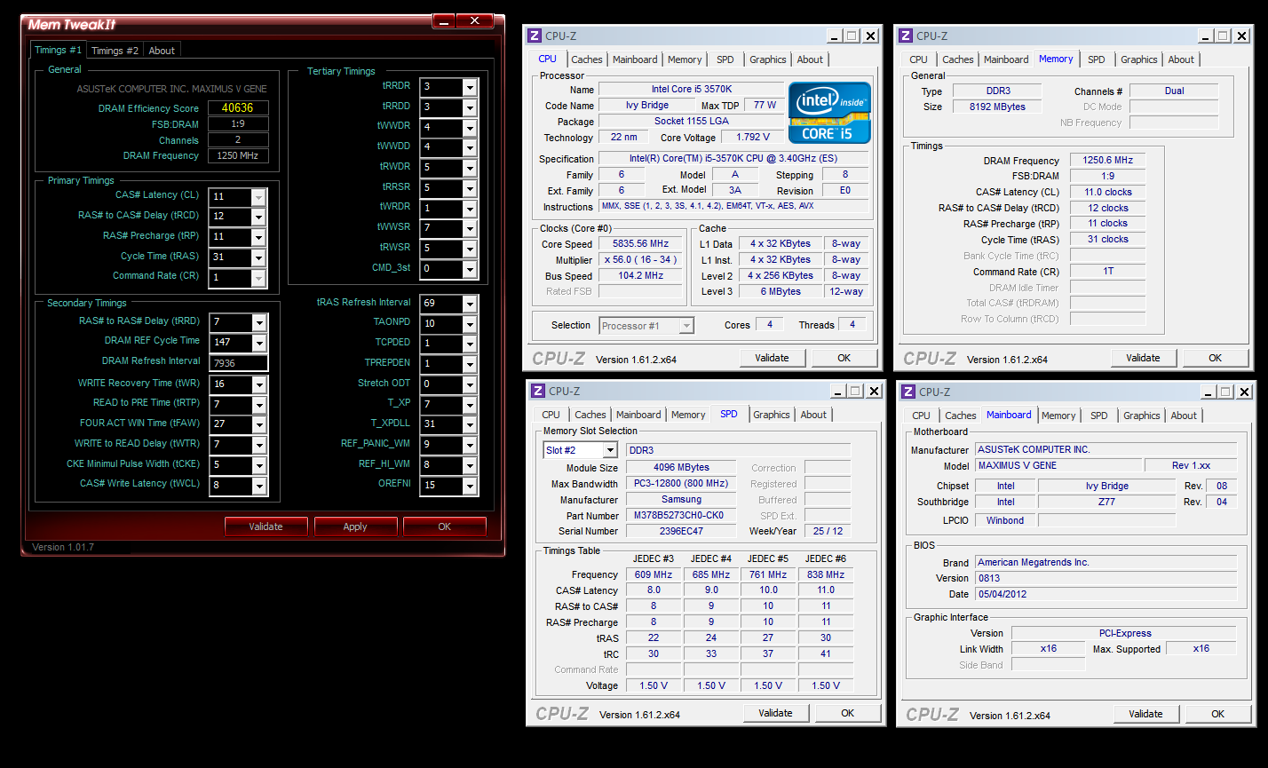Click the DRAM Frequency 1250.6 MHz value

tap(1107, 161)
